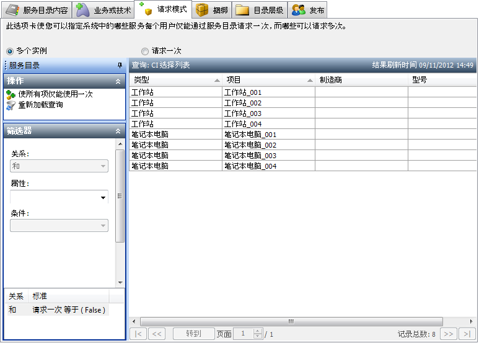Collapse the 筛选器 section
This screenshot has width=479, height=343.
(x=118, y=131)
